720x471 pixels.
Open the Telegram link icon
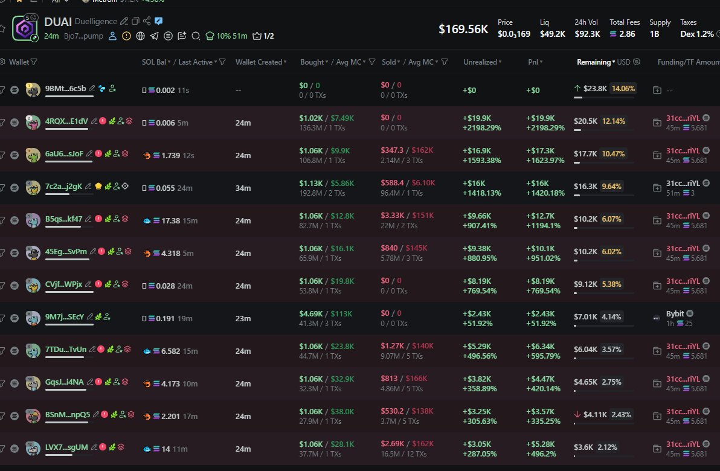coord(154,36)
